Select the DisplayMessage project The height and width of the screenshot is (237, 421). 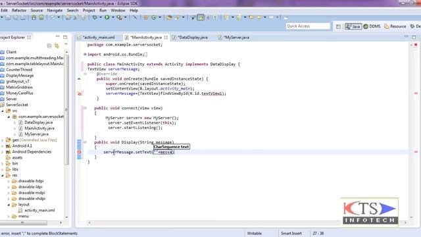[20, 76]
